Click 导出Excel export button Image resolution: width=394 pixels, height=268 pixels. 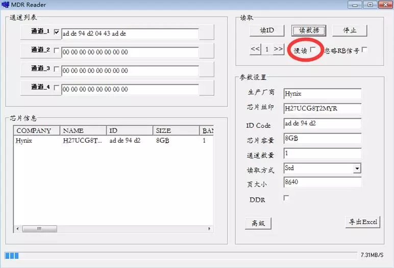click(x=363, y=222)
